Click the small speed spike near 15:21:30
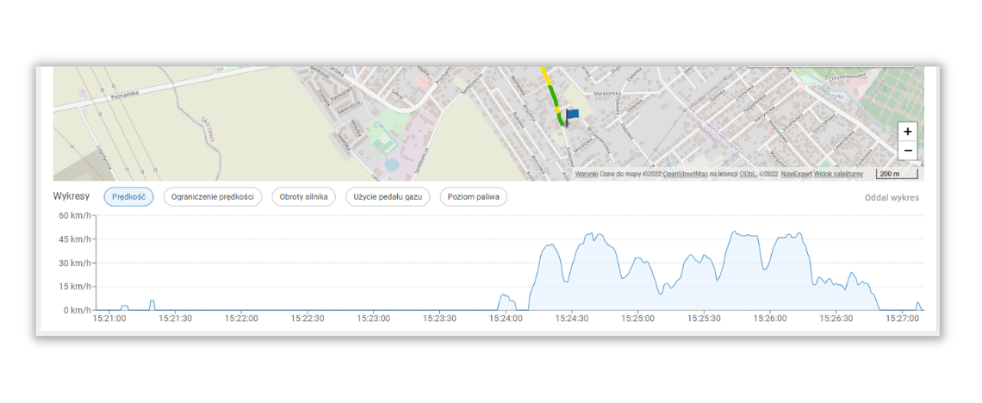The image size is (982, 403). point(152,304)
